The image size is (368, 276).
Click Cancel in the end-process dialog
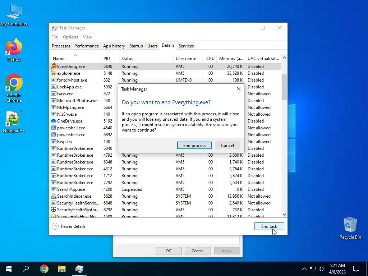point(227,146)
